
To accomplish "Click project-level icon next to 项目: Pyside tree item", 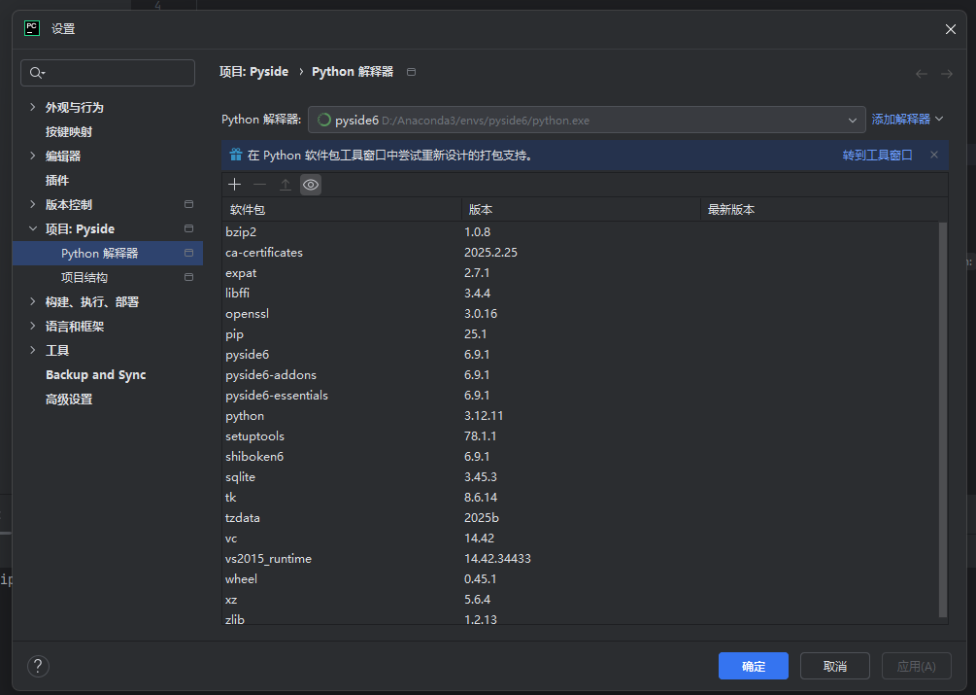I will (188, 228).
